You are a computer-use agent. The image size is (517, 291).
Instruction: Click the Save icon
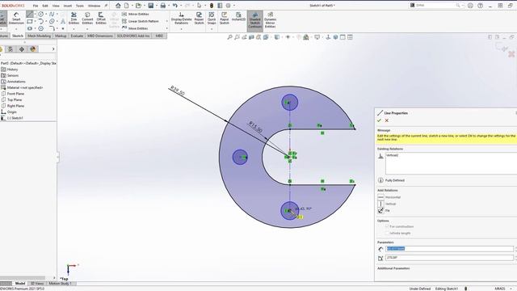tap(151, 6)
